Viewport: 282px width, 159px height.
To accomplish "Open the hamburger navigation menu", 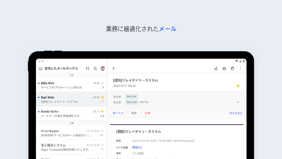I will pyautogui.click(x=41, y=69).
